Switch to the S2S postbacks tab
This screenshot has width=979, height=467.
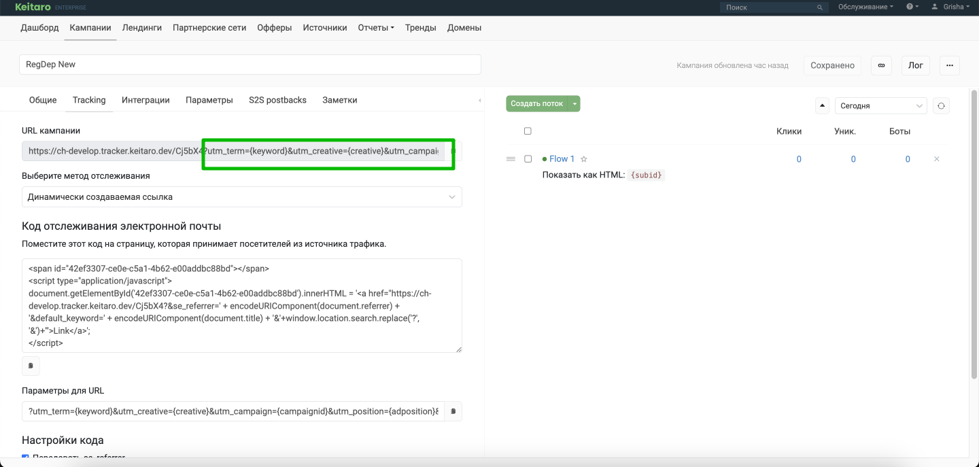coord(277,100)
